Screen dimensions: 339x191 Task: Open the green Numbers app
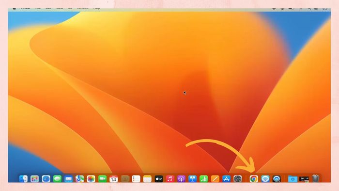204,179
